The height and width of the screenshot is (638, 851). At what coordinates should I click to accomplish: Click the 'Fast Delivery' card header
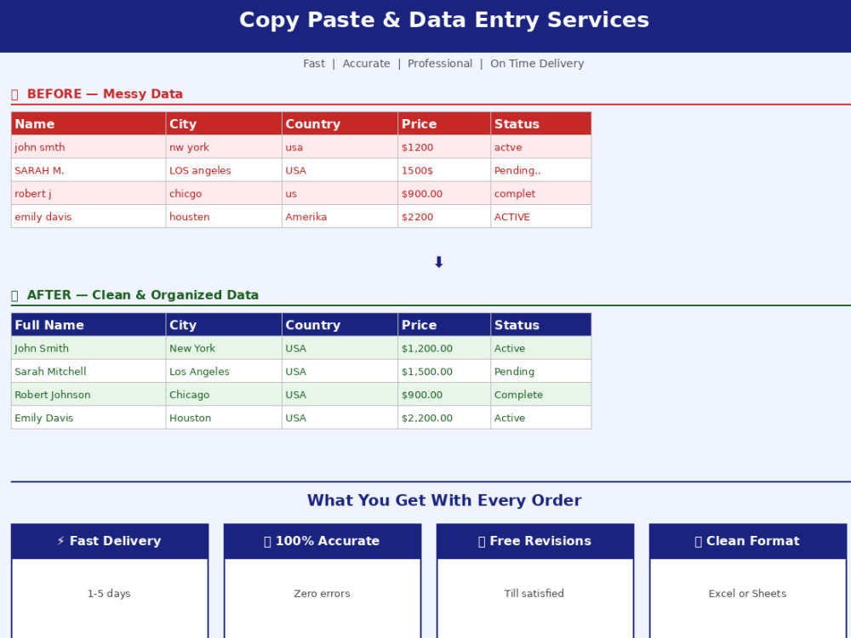(110, 541)
